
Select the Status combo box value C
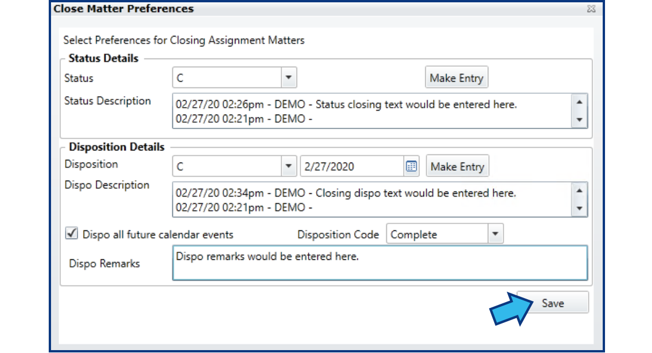227,78
